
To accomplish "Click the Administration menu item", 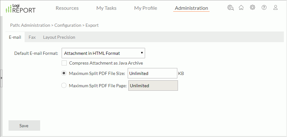I will (x=191, y=8).
